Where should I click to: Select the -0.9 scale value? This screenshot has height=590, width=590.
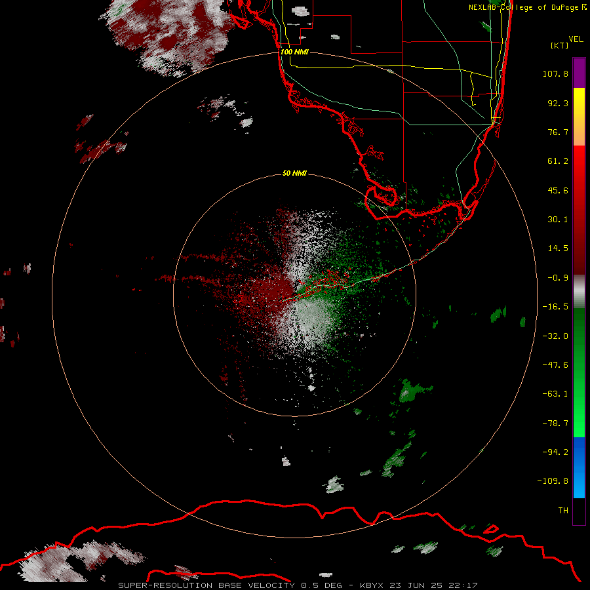click(558, 278)
